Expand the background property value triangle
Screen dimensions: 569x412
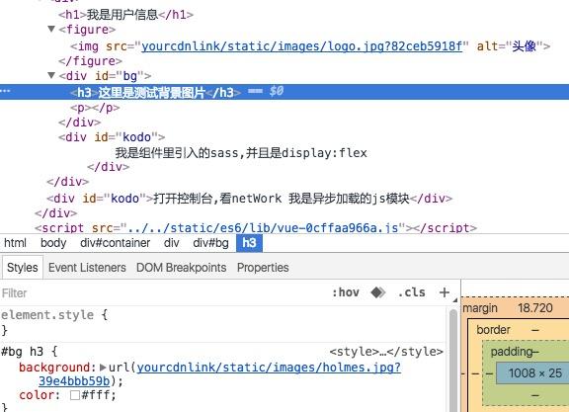103,368
